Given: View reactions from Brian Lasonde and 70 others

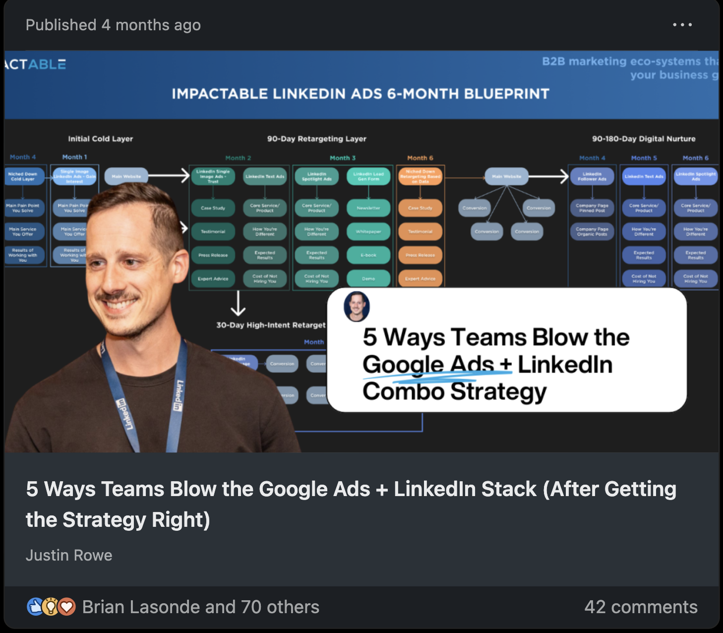Looking at the screenshot, I should 201,607.
